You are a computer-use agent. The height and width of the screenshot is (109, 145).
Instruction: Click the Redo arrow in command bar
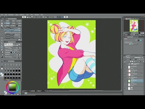(x=38, y=17)
